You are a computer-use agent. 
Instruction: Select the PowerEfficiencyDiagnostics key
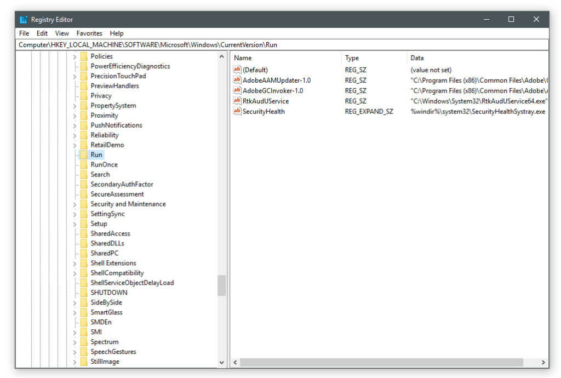coord(130,66)
